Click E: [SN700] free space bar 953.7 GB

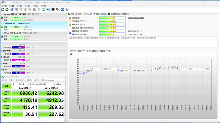tap(18, 60)
